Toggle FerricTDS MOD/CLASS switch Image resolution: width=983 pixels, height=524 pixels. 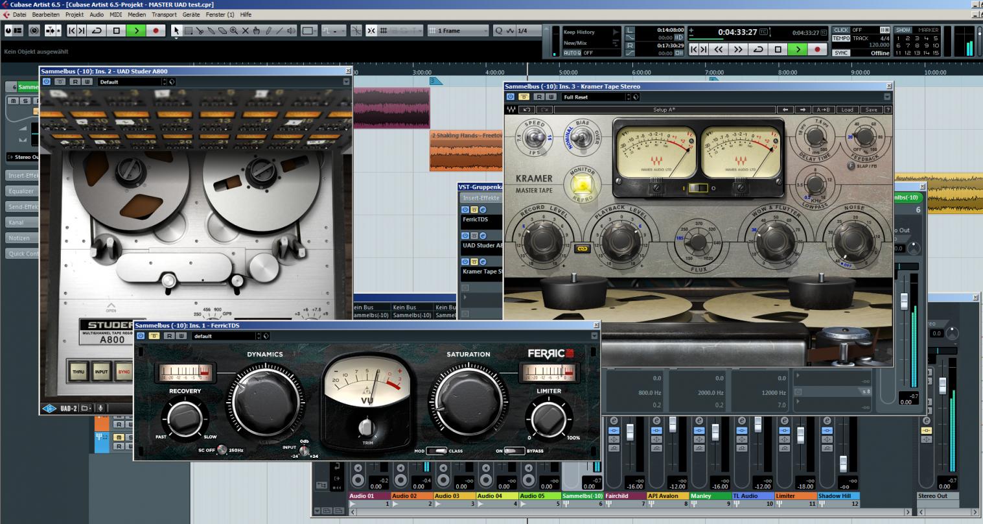coord(437,451)
